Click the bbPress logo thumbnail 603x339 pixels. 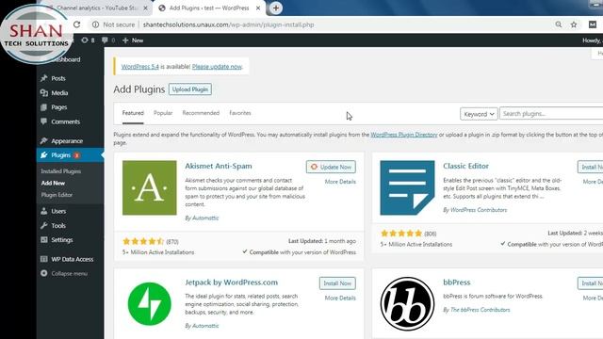[407, 303]
